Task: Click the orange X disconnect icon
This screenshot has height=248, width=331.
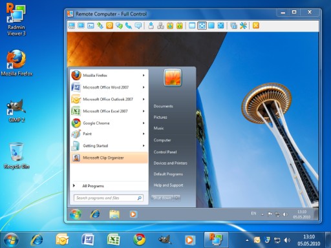Action: tap(256, 26)
